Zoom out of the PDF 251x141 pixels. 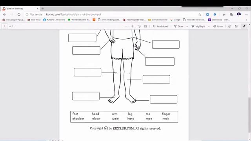tap(126, 26)
